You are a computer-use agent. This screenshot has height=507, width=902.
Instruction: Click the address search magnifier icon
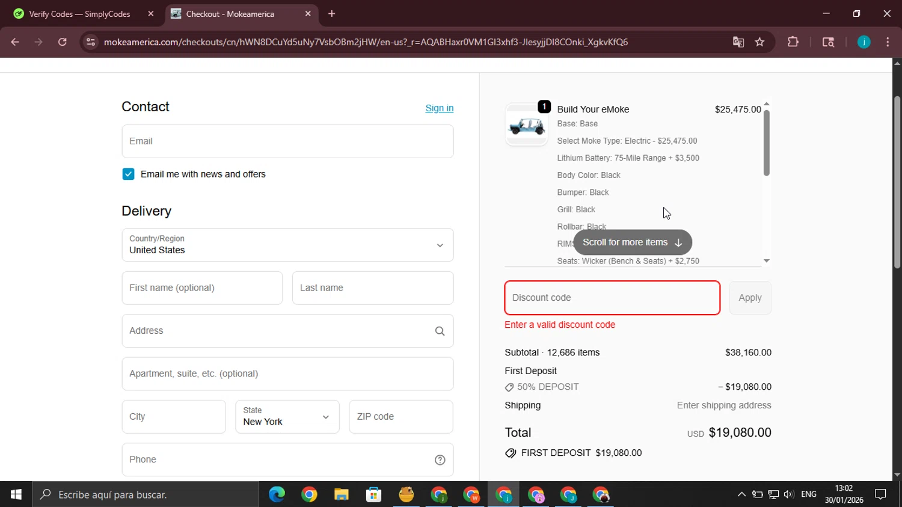pyautogui.click(x=440, y=331)
